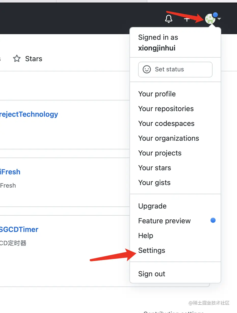Open Feature preview menu item
The image size is (237, 313).
(x=164, y=221)
